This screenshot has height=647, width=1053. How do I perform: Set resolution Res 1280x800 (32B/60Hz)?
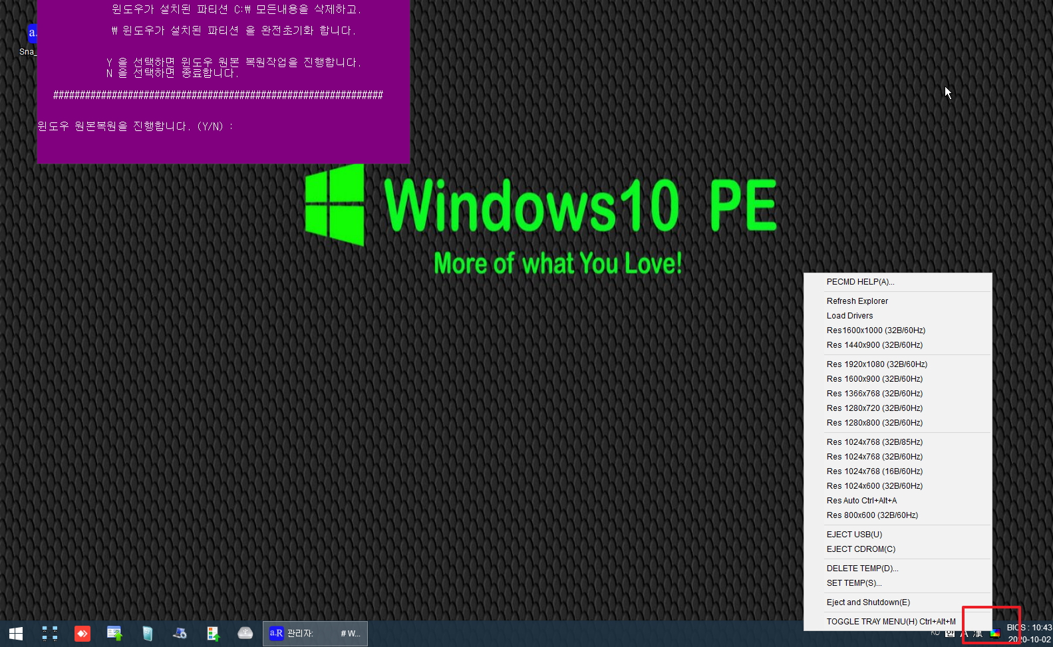click(898, 423)
